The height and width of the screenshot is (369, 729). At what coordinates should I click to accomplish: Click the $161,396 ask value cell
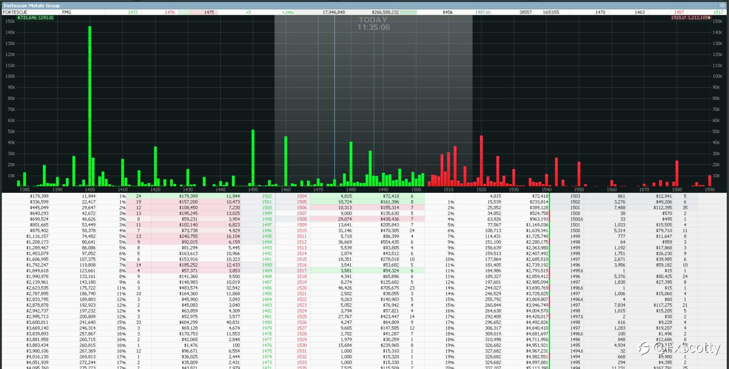(x=390, y=202)
